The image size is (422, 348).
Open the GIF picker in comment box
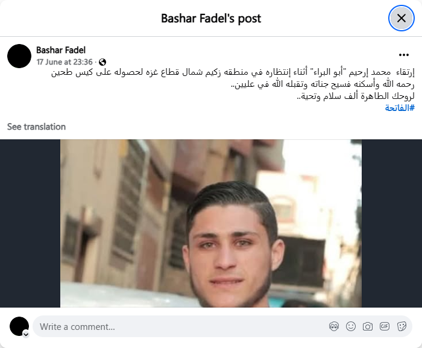pos(385,326)
